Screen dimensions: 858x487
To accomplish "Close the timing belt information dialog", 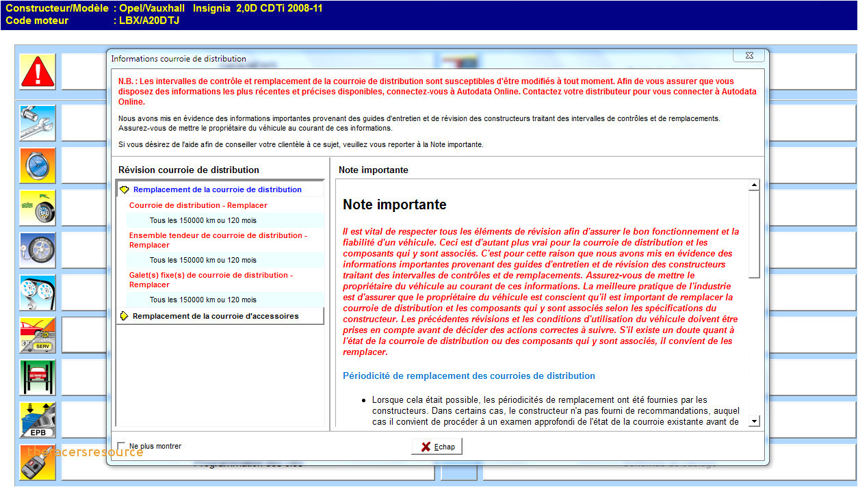I will (748, 55).
